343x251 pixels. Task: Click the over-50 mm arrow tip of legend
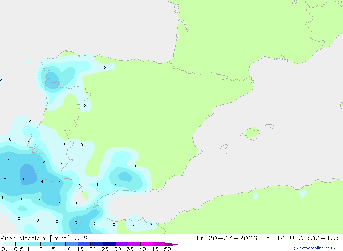point(171,244)
